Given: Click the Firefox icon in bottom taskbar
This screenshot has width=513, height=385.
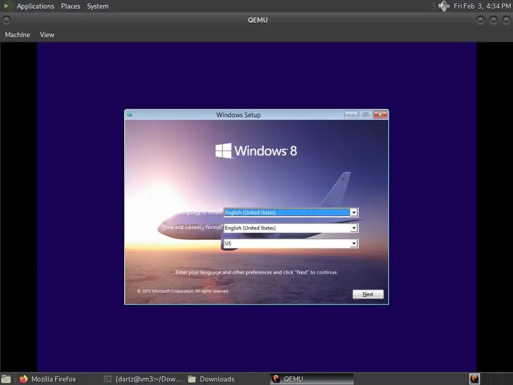Looking at the screenshot, I should pyautogui.click(x=24, y=379).
